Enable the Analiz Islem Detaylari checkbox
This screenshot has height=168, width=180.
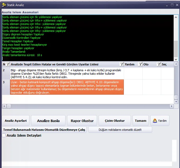click(x=4, y=135)
